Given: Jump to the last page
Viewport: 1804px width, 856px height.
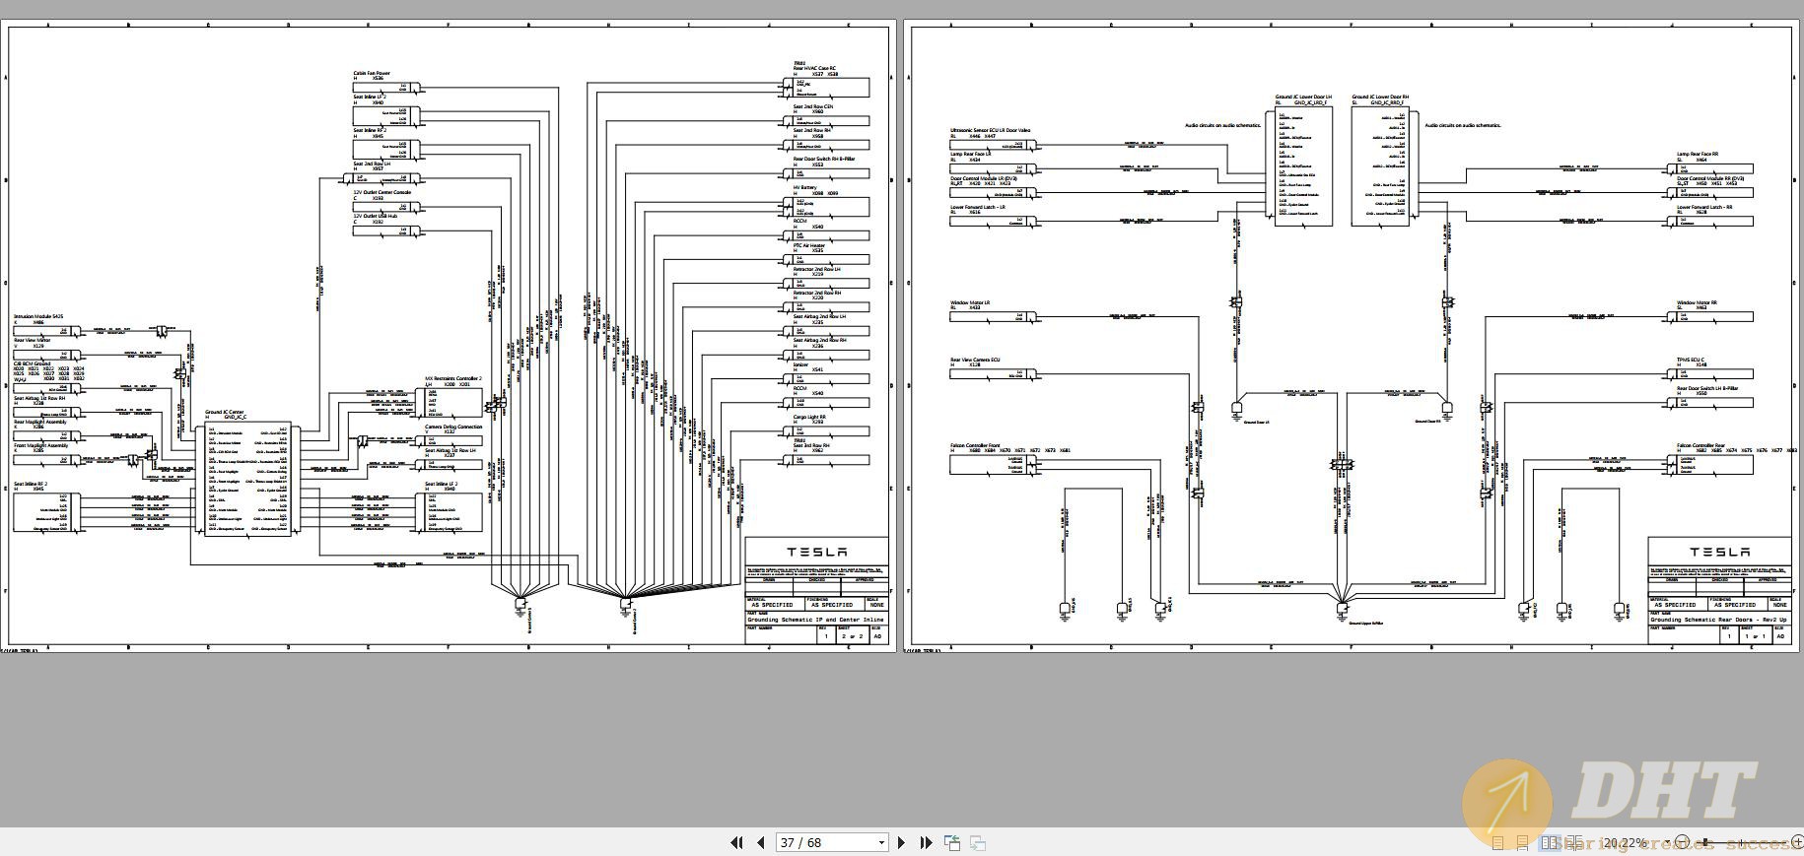Looking at the screenshot, I should pos(926,842).
